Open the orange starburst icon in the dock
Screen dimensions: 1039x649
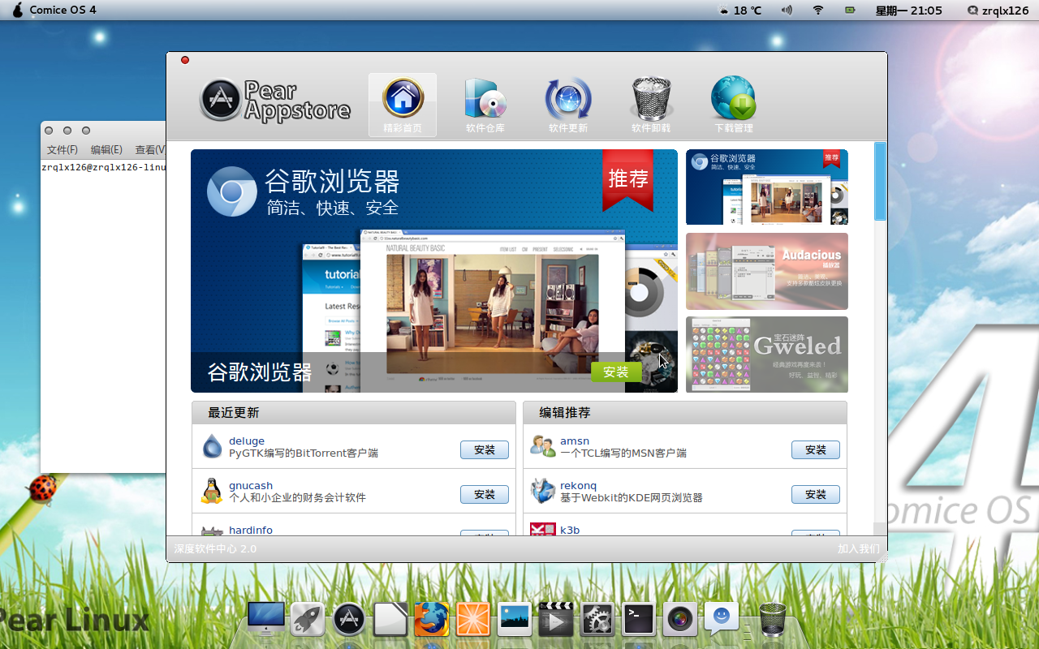tap(473, 620)
